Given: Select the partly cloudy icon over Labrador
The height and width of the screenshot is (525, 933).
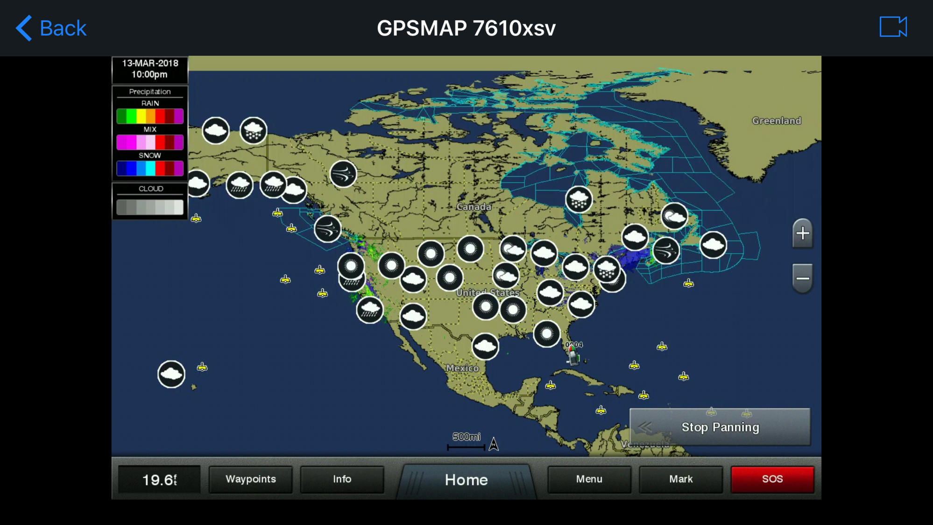Looking at the screenshot, I should 674,216.
